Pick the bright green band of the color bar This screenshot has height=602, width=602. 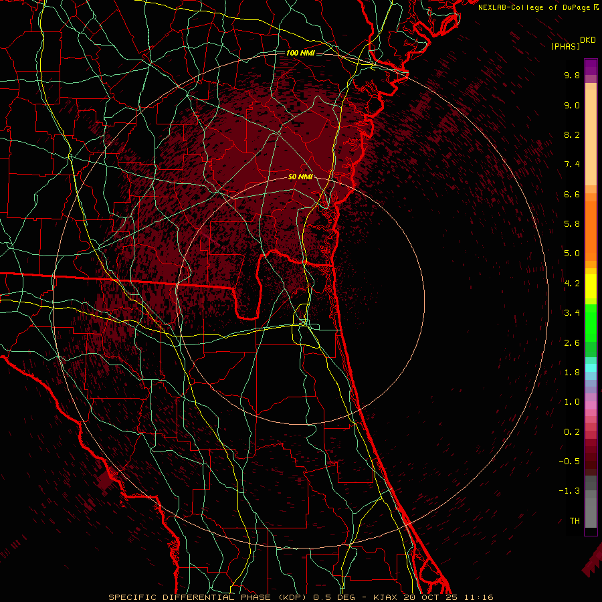pos(591,323)
